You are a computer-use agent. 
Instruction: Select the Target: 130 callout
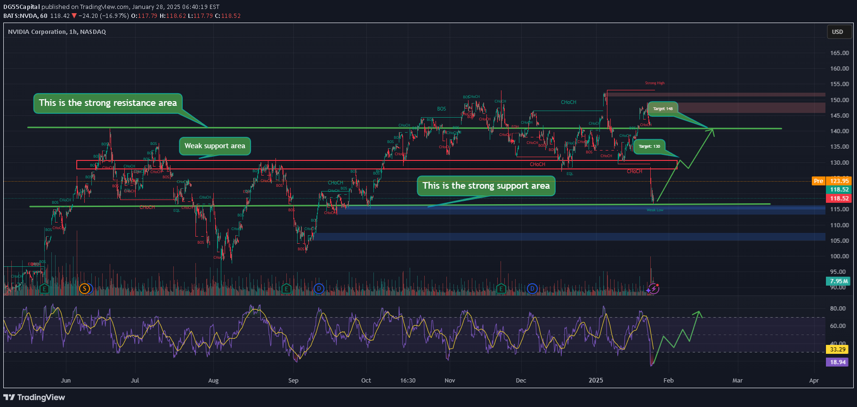[649, 146]
